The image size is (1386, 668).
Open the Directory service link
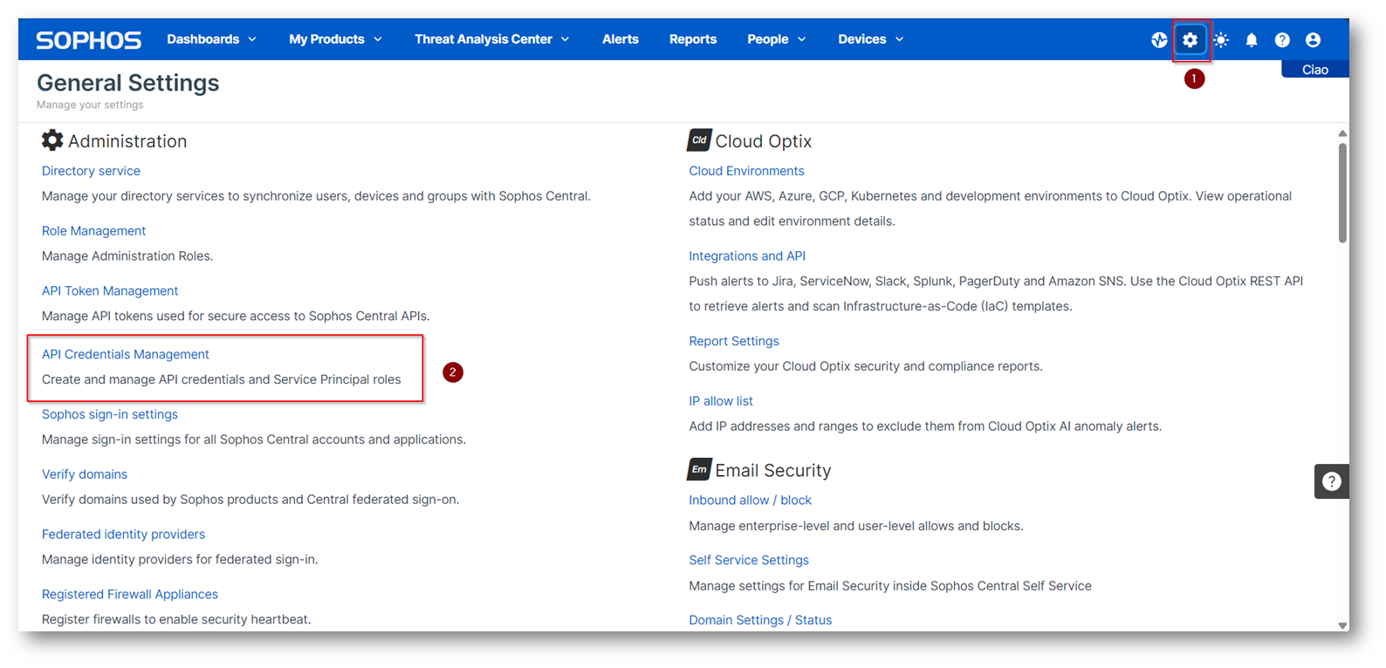[x=91, y=171]
